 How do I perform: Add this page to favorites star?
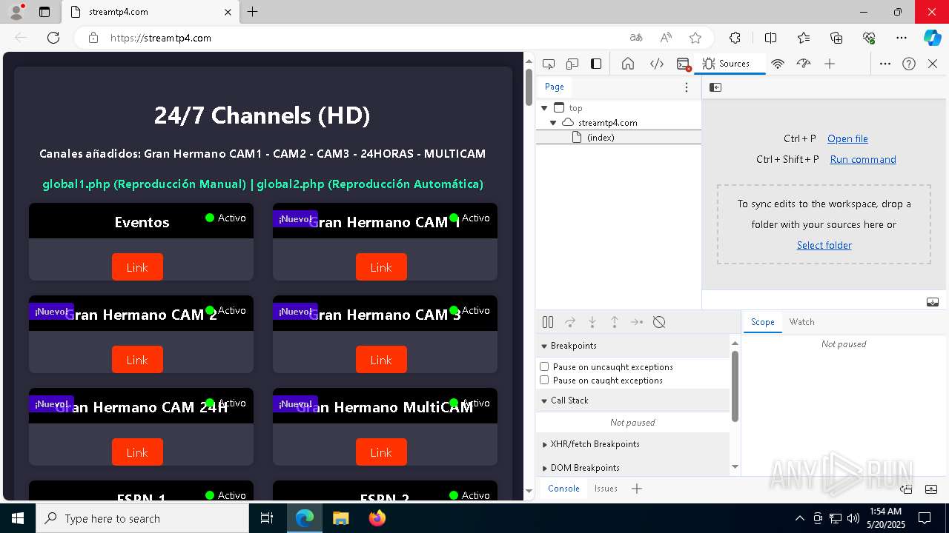click(695, 38)
